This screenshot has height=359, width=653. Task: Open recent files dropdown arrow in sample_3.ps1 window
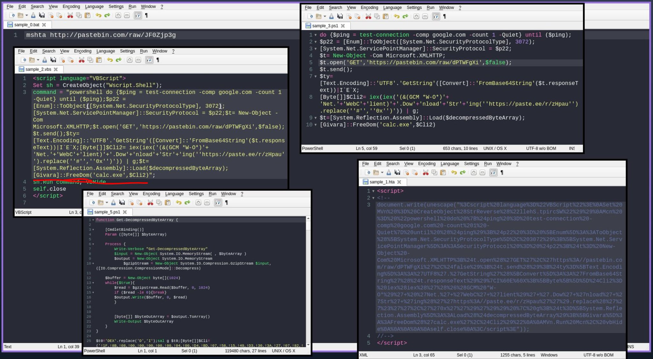325,16
